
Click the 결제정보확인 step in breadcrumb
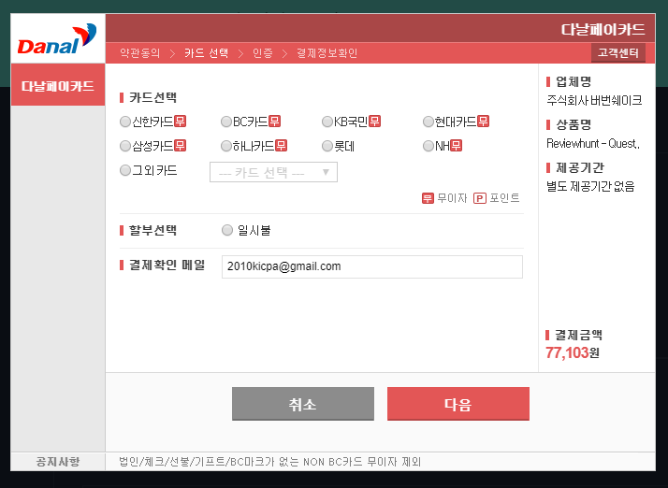coord(327,52)
